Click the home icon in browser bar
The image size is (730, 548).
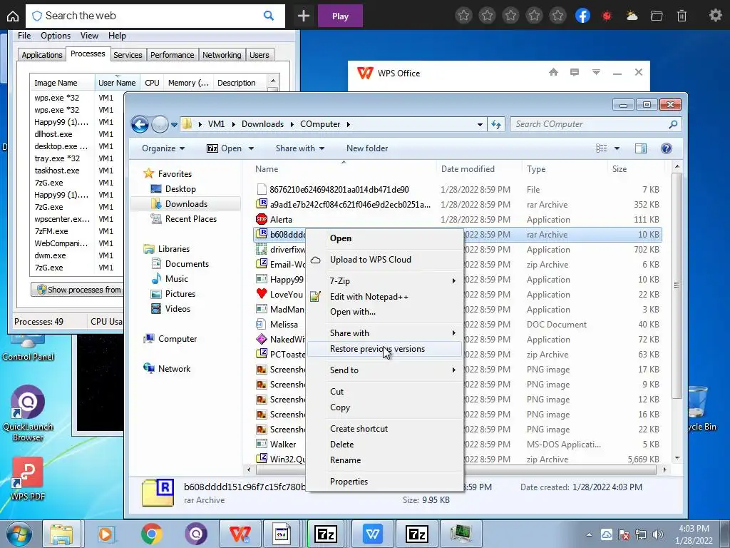pyautogui.click(x=13, y=16)
